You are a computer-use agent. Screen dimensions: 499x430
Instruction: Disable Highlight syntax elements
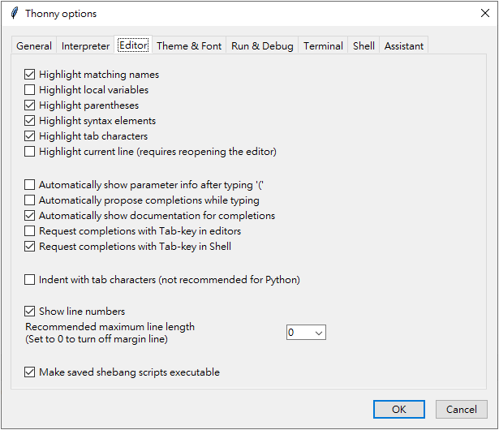tap(29, 121)
